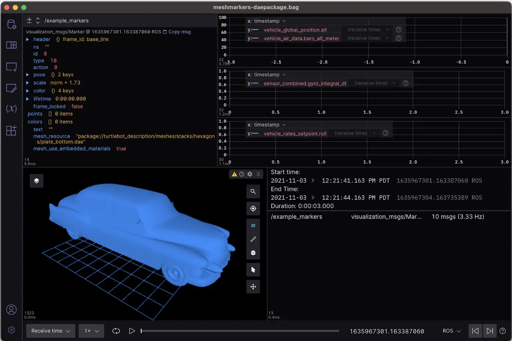Screen dimensions: 512x341
Task: Select the pencil edit icon in the sidebar
Action: 12,89
